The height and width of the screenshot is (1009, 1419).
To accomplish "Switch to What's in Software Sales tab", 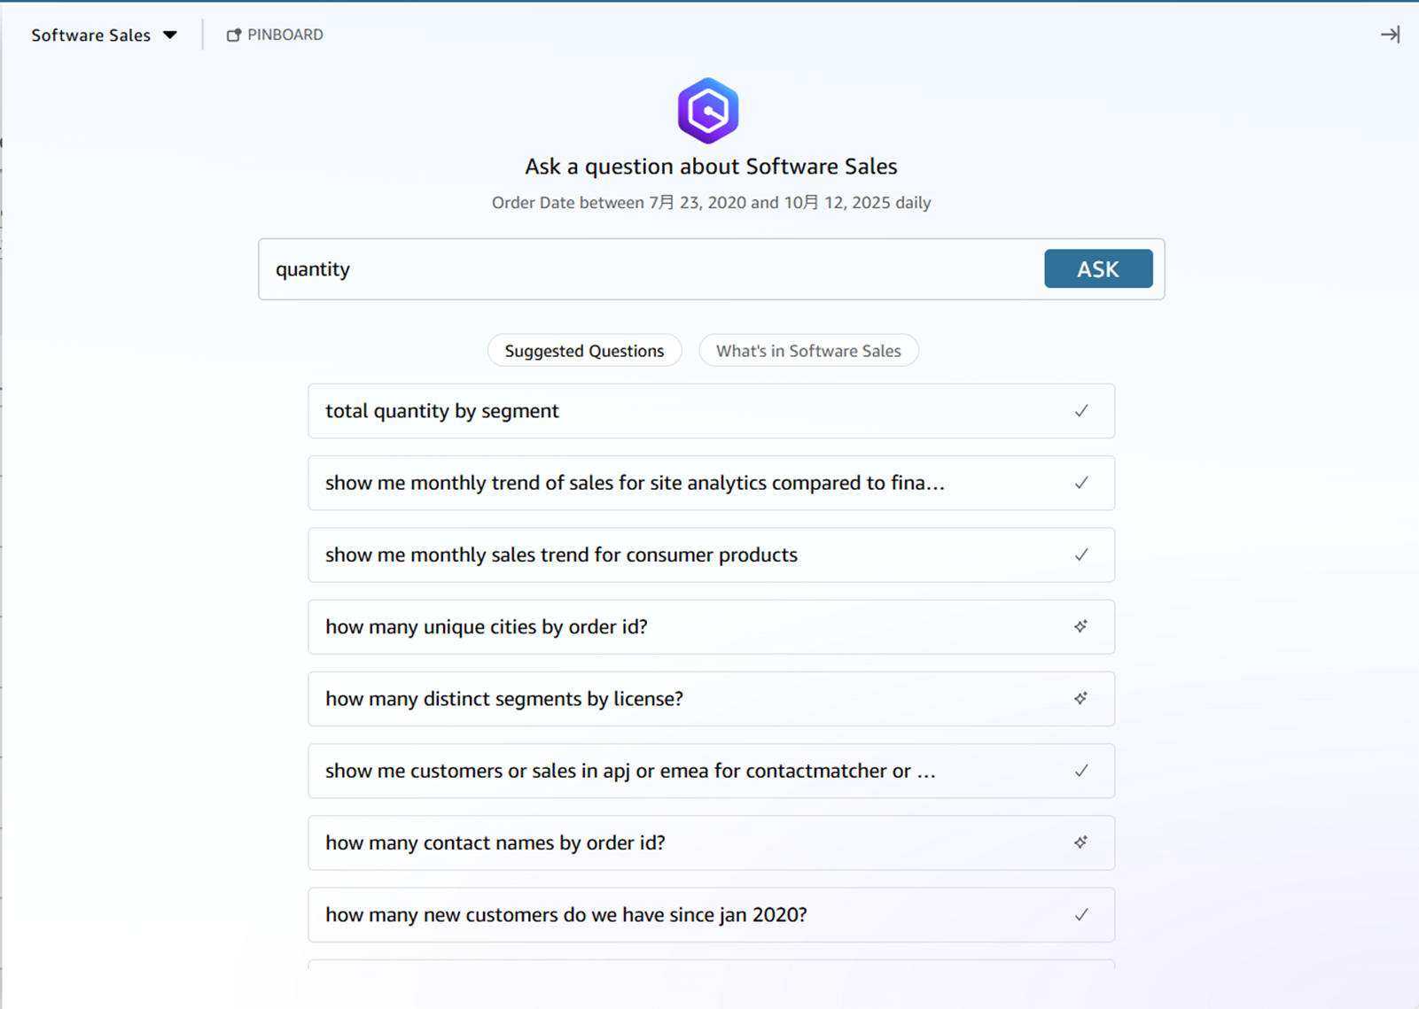I will (x=808, y=351).
